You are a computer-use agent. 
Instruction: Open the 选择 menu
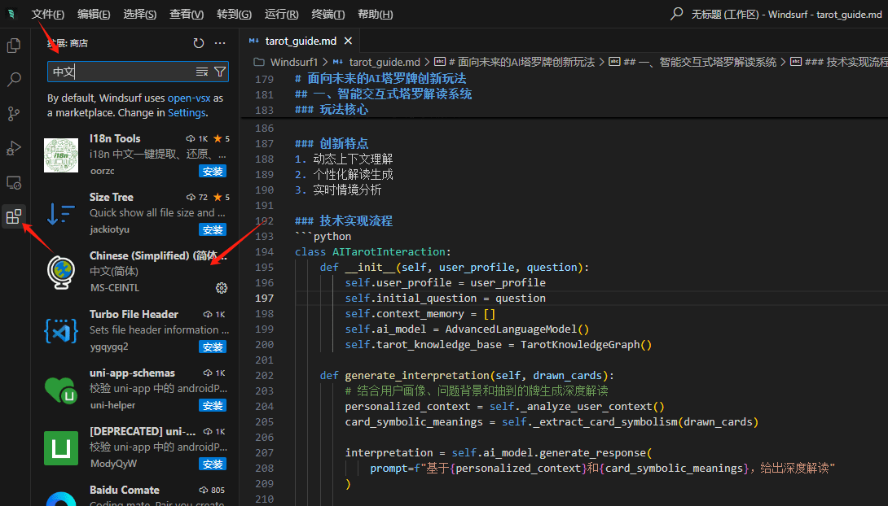click(140, 14)
